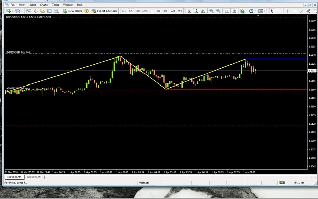Switch chart to Candlesticks mode

pos(196,11)
